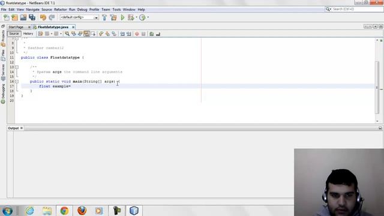384x216 pixels.
Task: Close the Start Page tab
Action: click(29, 27)
